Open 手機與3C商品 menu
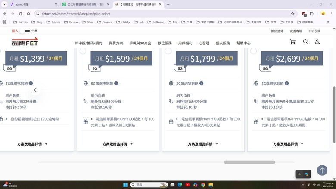Screen dimensions: 336x189 [x=140, y=43]
